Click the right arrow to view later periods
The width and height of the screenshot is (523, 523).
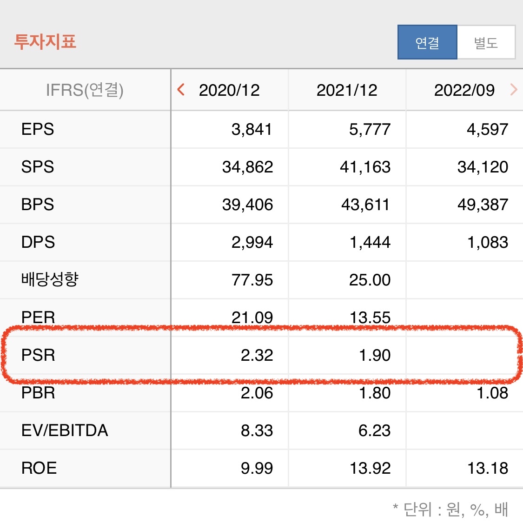point(514,90)
